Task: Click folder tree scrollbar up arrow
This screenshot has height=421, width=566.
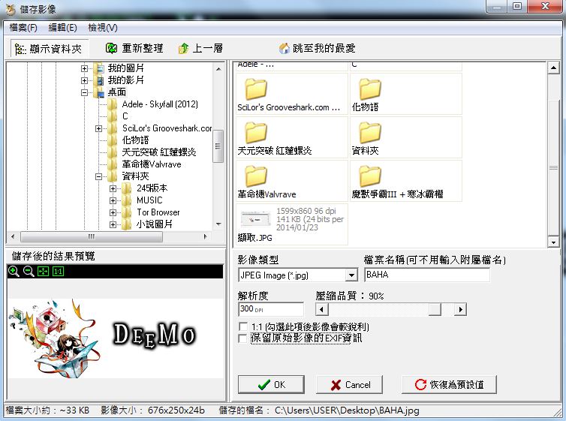Action: [218, 68]
